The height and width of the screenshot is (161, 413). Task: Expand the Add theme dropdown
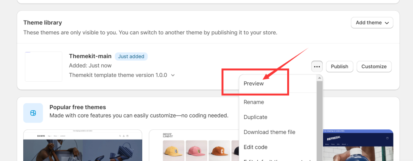pos(372,23)
